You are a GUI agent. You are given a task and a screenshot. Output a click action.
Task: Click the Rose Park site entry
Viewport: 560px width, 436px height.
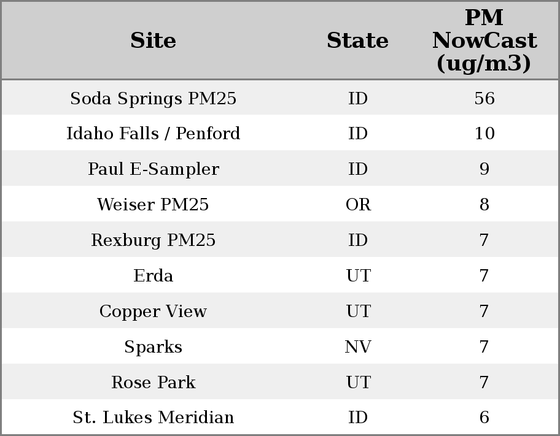pyautogui.click(x=153, y=383)
